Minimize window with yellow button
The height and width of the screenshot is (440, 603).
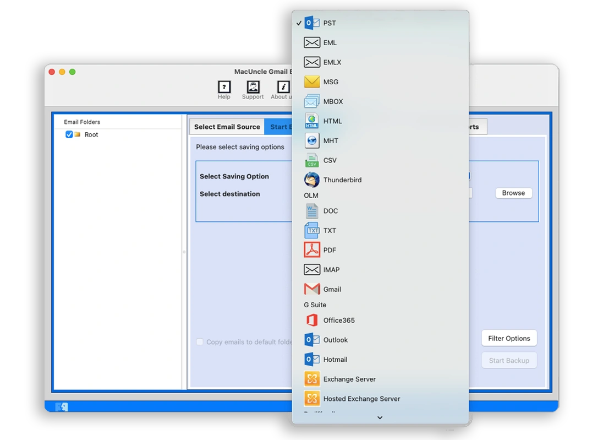click(62, 72)
